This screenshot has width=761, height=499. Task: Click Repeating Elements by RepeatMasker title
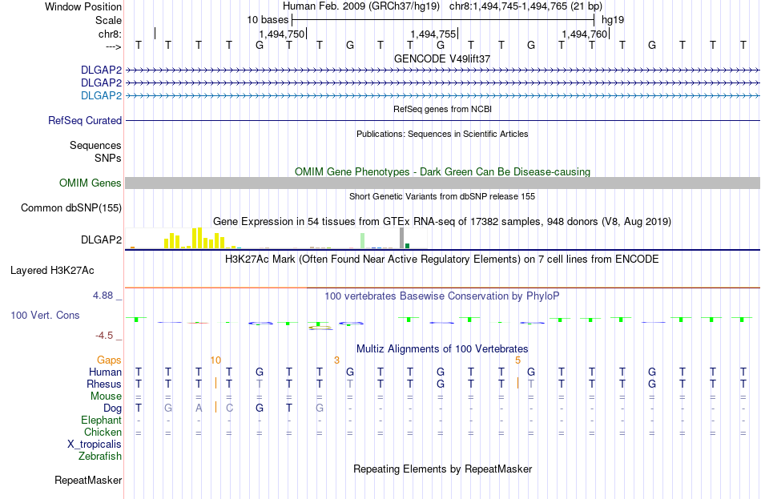coord(442,469)
